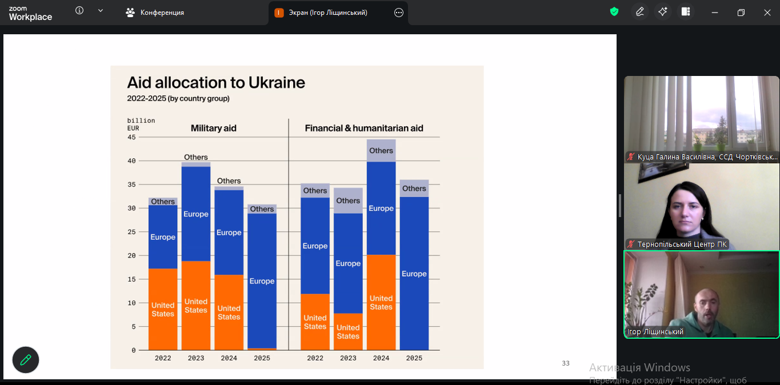Open the meeting info icon
The width and height of the screenshot is (780, 385).
pyautogui.click(x=79, y=11)
